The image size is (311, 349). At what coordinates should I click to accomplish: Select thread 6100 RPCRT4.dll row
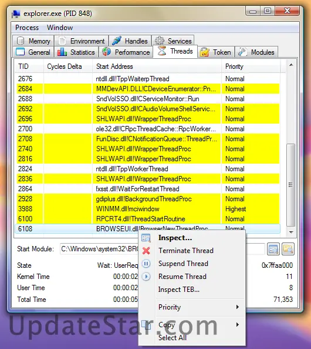pos(147,219)
